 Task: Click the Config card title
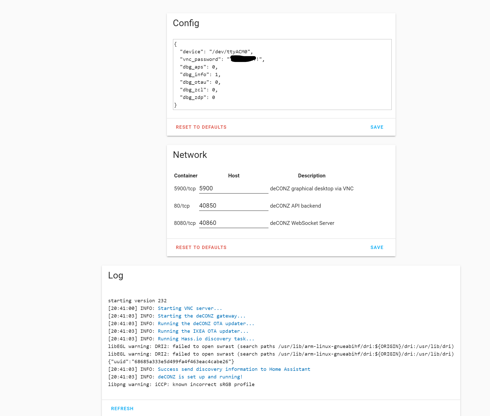click(x=186, y=23)
